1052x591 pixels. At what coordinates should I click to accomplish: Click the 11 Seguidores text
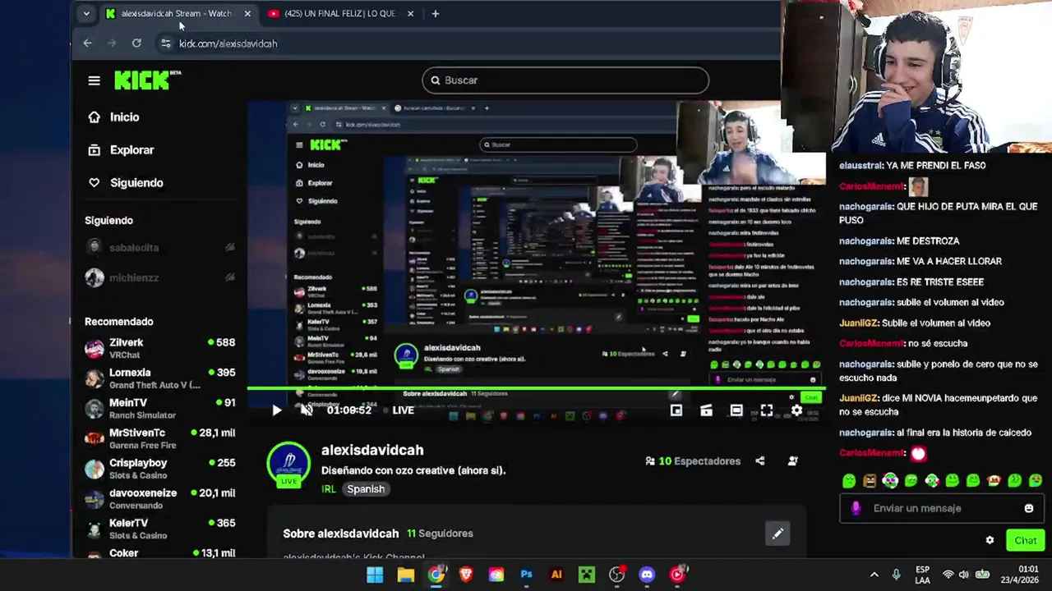(440, 534)
